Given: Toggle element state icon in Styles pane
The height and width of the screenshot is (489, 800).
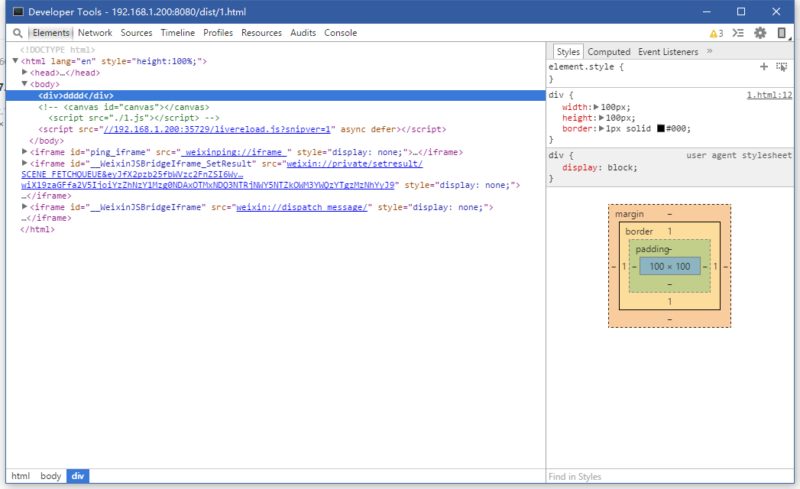Looking at the screenshot, I should pyautogui.click(x=782, y=67).
